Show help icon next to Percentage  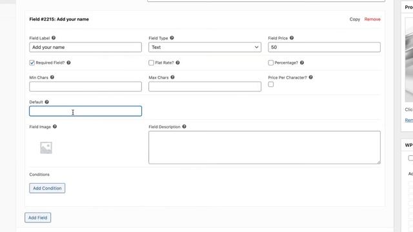[302, 63]
